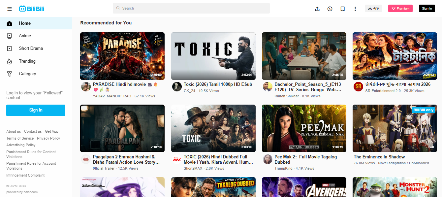Click the Home icon in sidebar
Image resolution: width=442 pixels, height=197 pixels.
coord(10,23)
